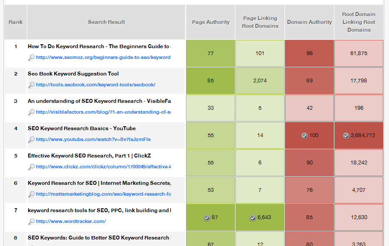Click the Domain Authority column header
Image resolution: width=389 pixels, height=246 pixels.
pyautogui.click(x=309, y=22)
